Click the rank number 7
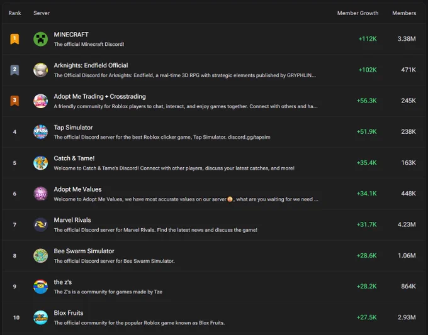Screen dimensions: 428x335 [x=14, y=225]
